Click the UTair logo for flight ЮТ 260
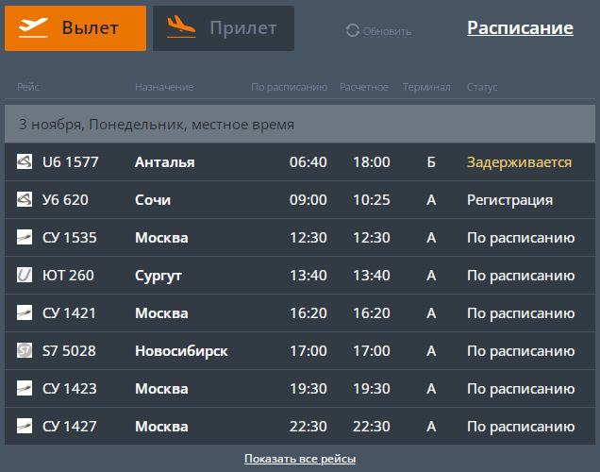This screenshot has width=600, height=472. point(25,275)
